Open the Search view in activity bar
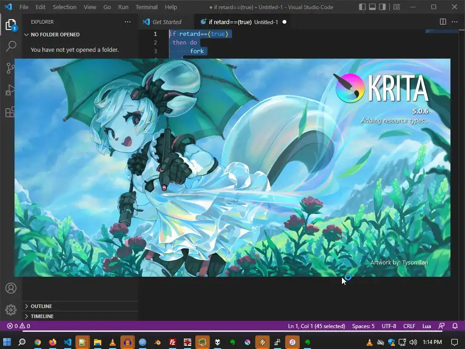The image size is (465, 349). 11,46
